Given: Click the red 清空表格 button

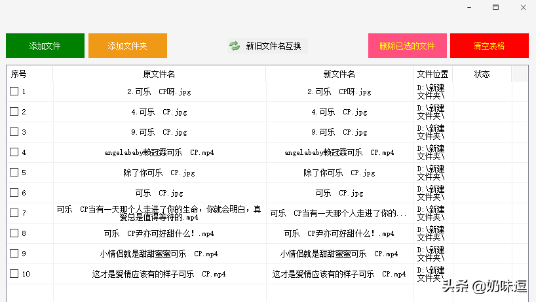Looking at the screenshot, I should pos(489,46).
